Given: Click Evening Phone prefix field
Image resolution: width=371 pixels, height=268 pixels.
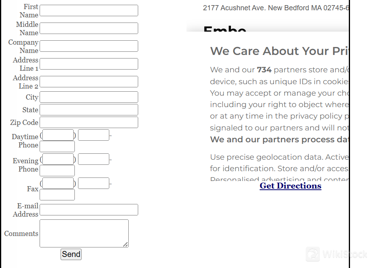Looking at the screenshot, I should click(94, 159).
